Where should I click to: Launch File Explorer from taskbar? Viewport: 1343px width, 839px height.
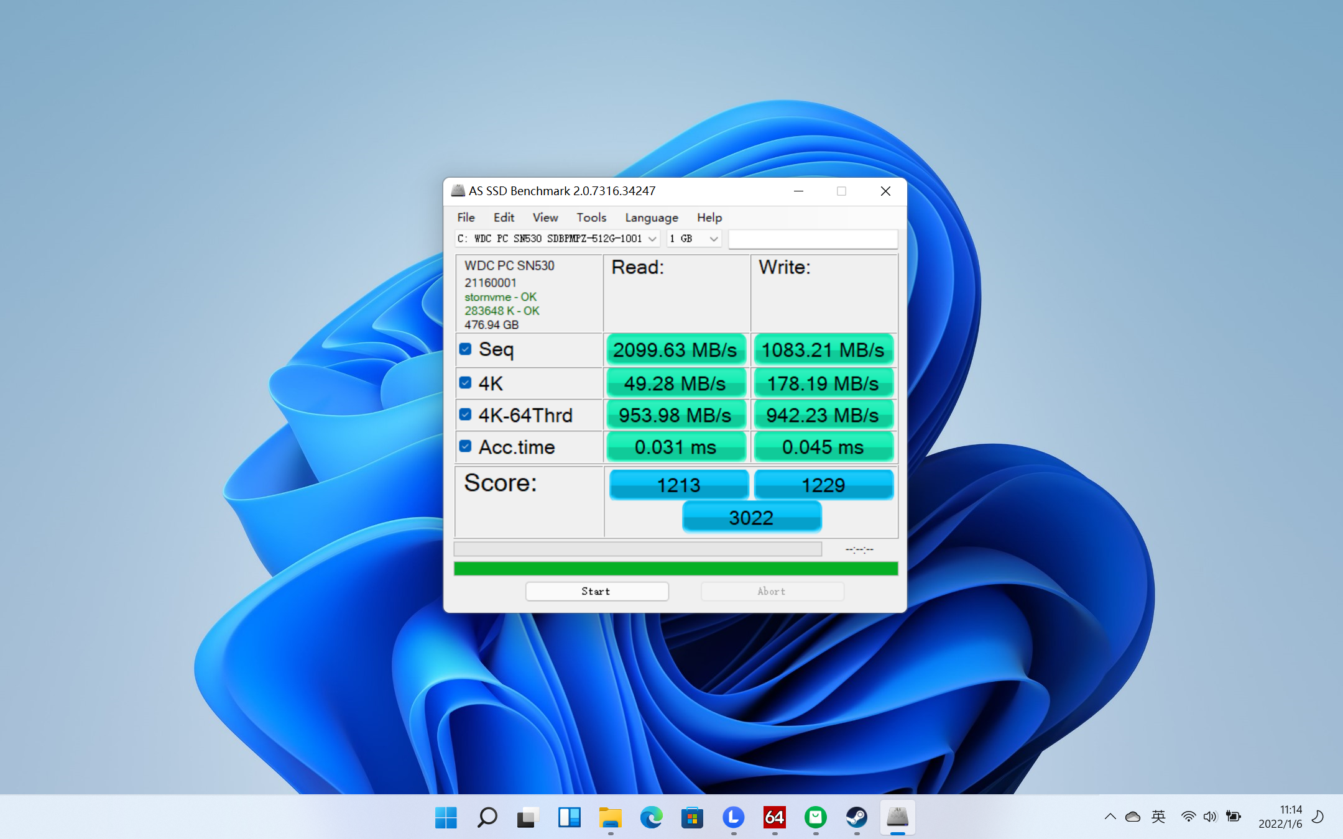click(610, 817)
